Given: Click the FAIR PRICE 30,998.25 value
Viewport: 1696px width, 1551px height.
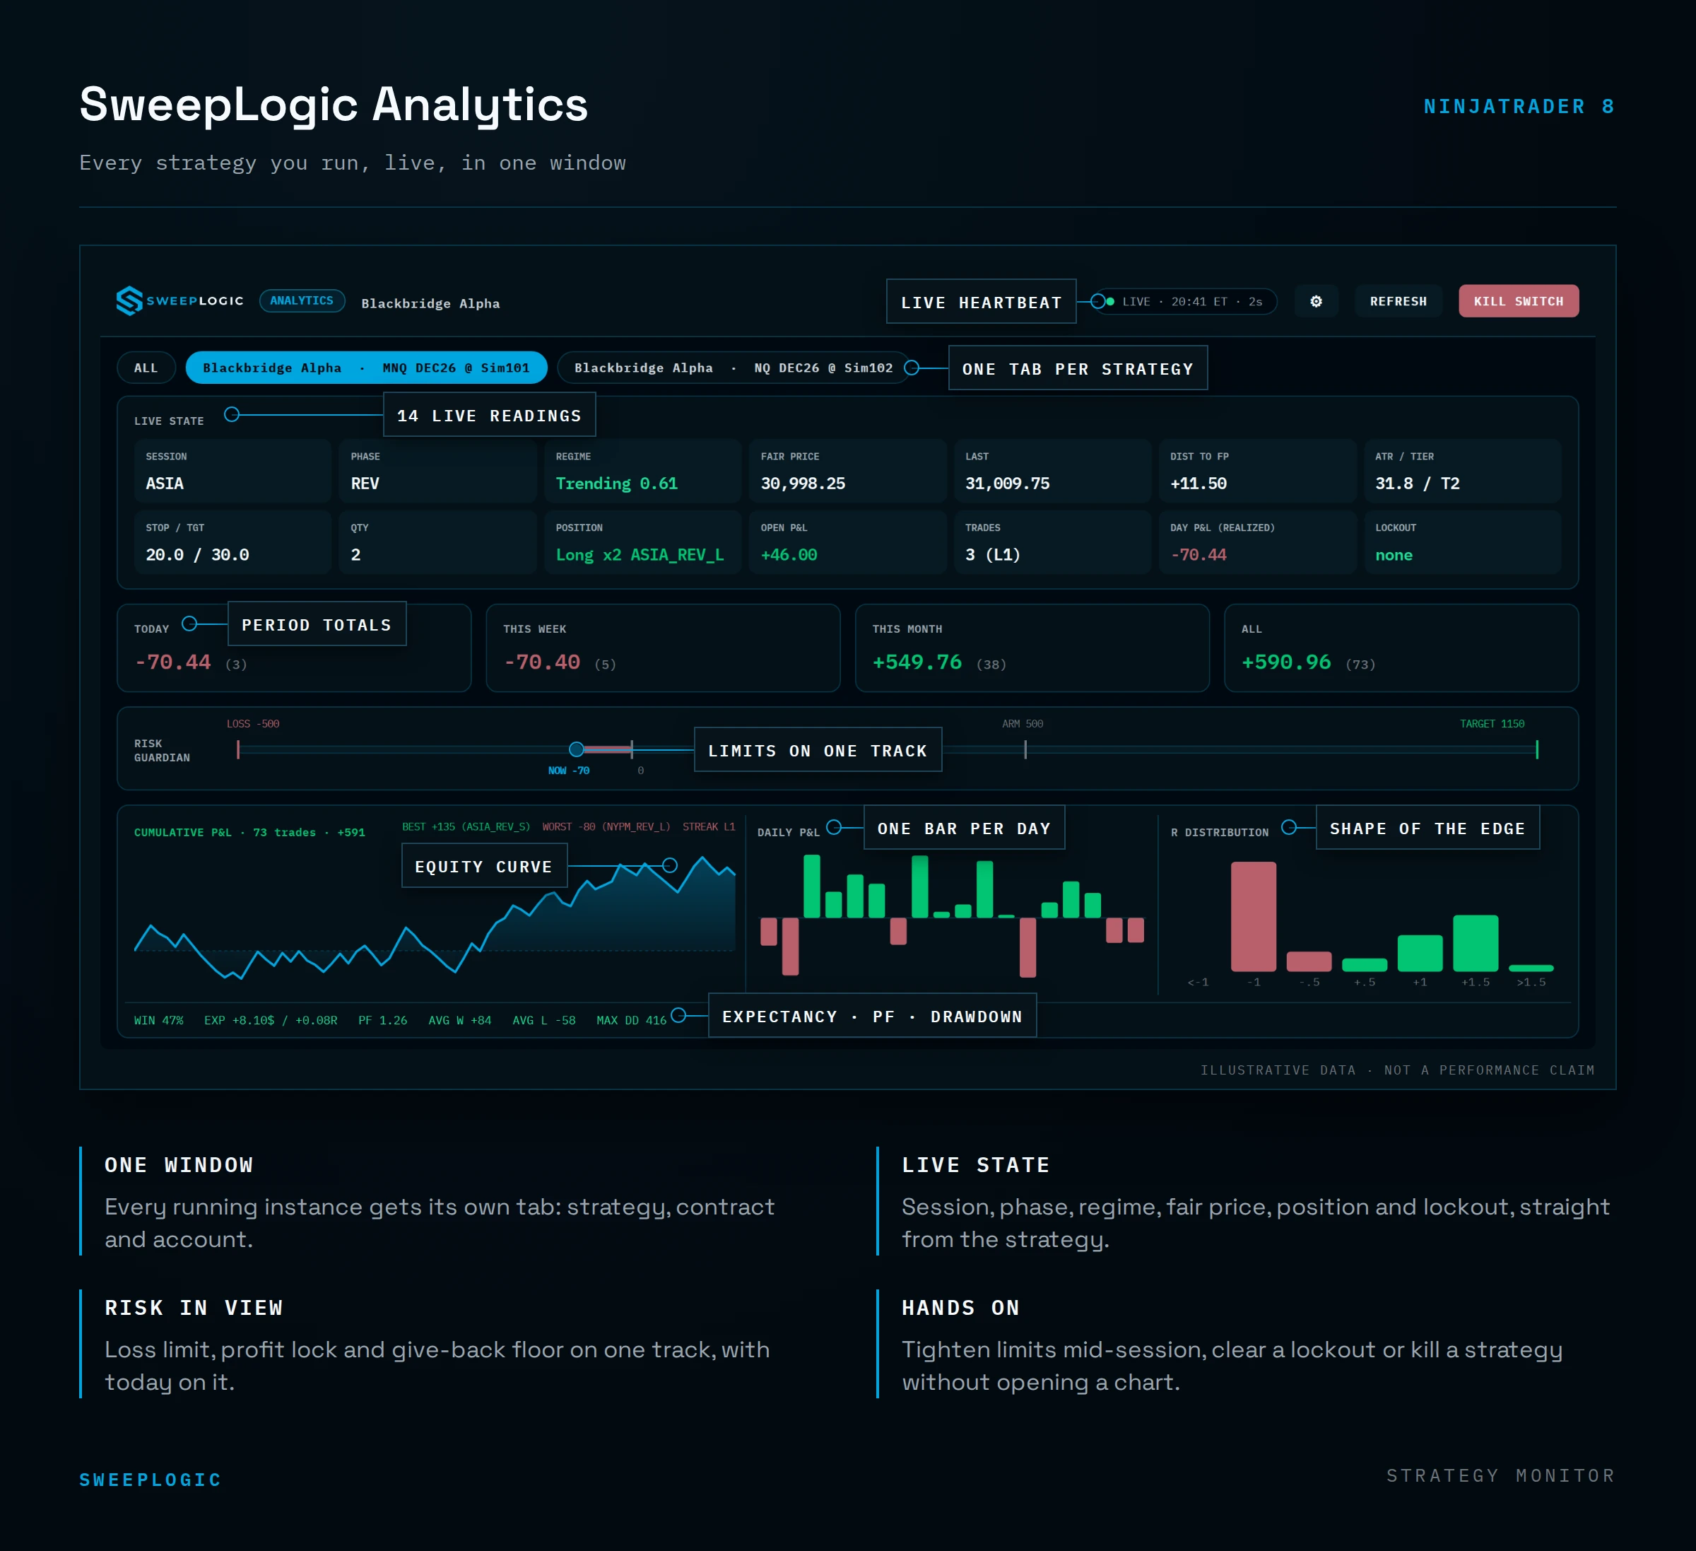Looking at the screenshot, I should pyautogui.click(x=803, y=483).
